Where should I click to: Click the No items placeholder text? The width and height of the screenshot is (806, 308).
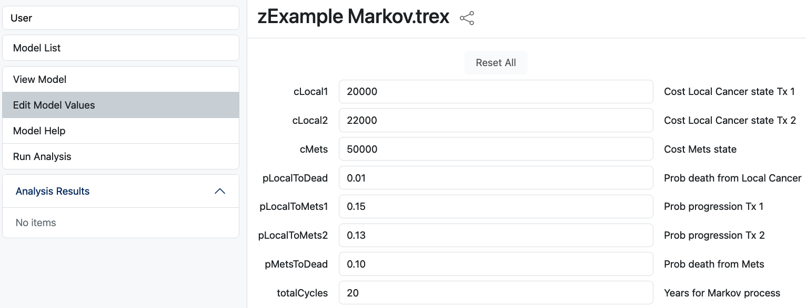click(x=36, y=222)
